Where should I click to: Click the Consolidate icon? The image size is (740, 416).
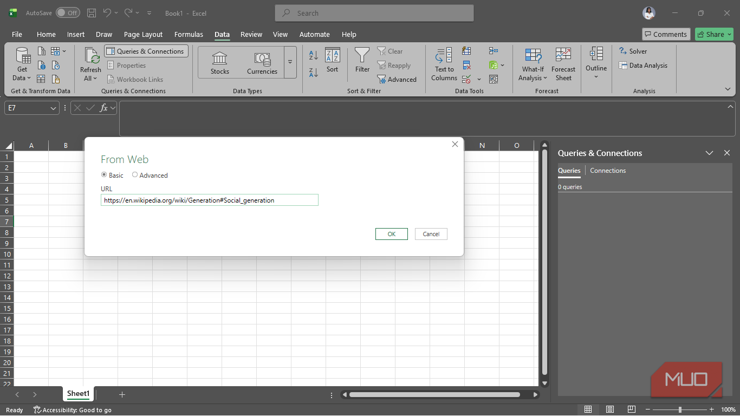pos(493,51)
